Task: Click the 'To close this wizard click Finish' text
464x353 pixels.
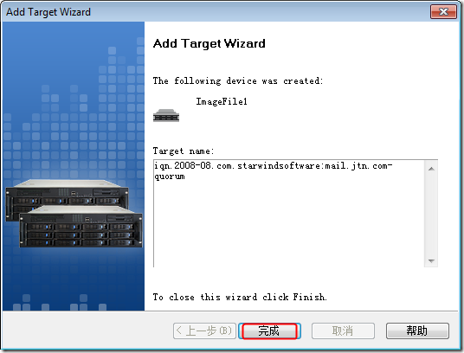Action: point(240,297)
